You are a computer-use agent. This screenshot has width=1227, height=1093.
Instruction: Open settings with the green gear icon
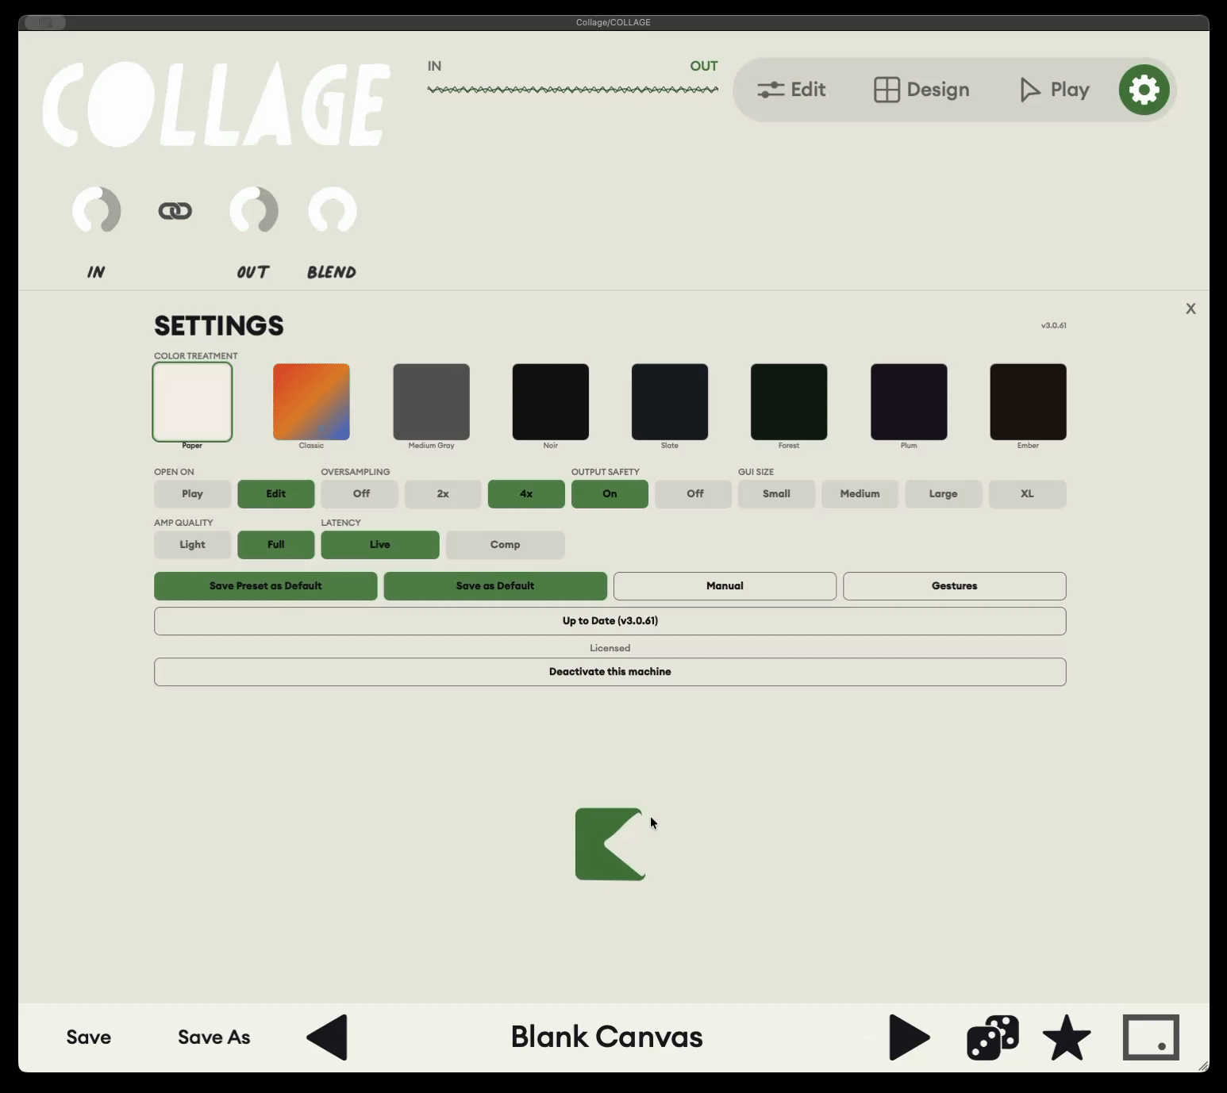(1144, 90)
